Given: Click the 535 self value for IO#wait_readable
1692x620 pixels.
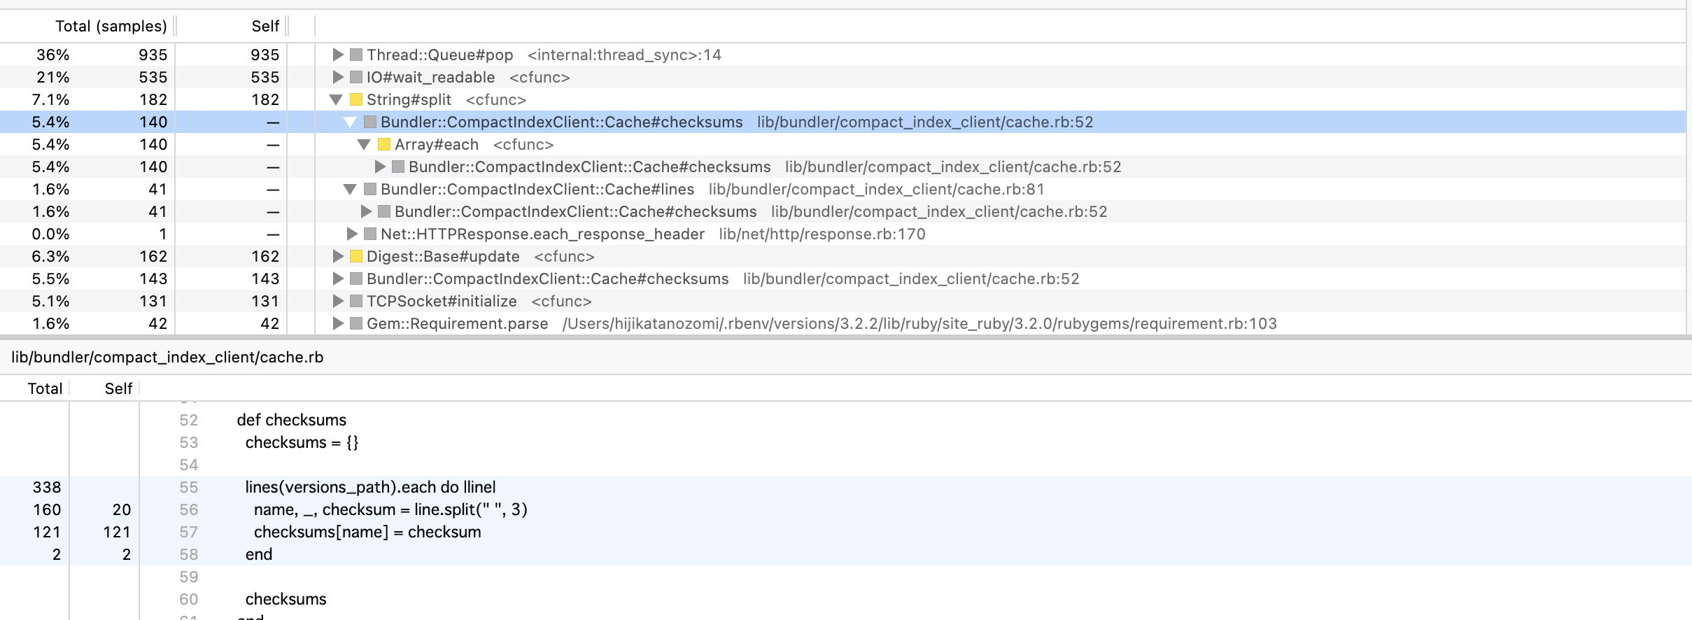Looking at the screenshot, I should (265, 77).
